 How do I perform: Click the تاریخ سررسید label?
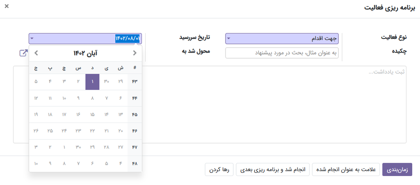[x=194, y=37]
